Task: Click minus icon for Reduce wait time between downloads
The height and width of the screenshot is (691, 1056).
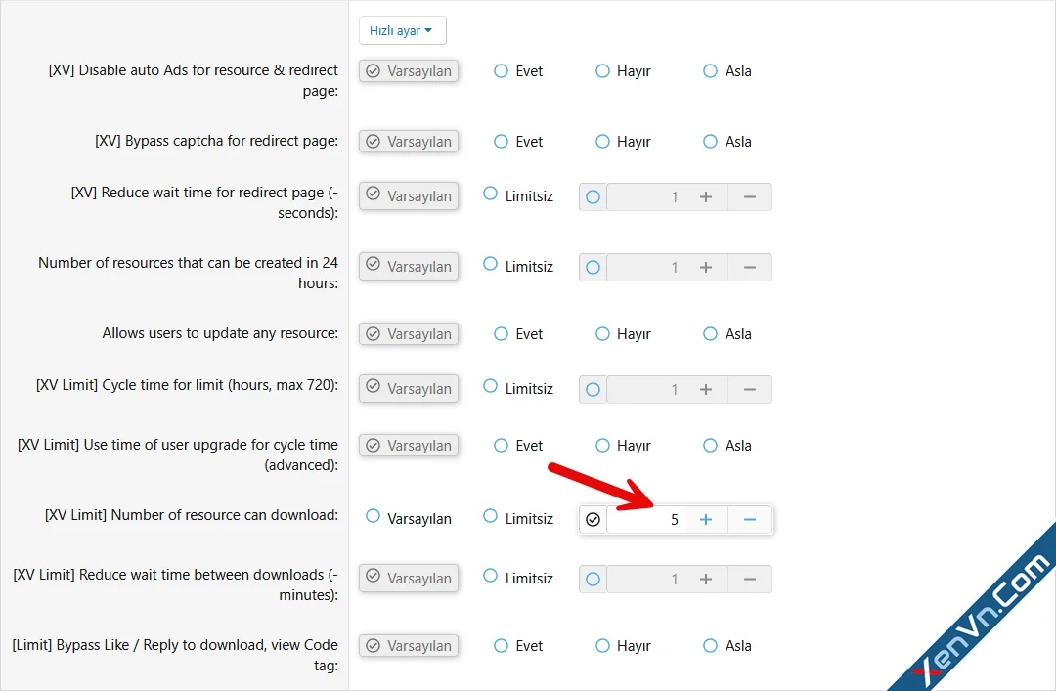Action: coord(750,580)
